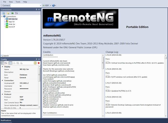Collapse the Connection property category
This screenshot has height=123, width=168.
[2, 81]
